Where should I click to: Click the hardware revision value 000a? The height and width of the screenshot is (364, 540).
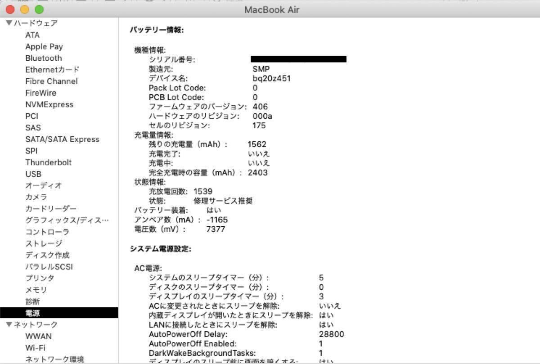tap(262, 116)
